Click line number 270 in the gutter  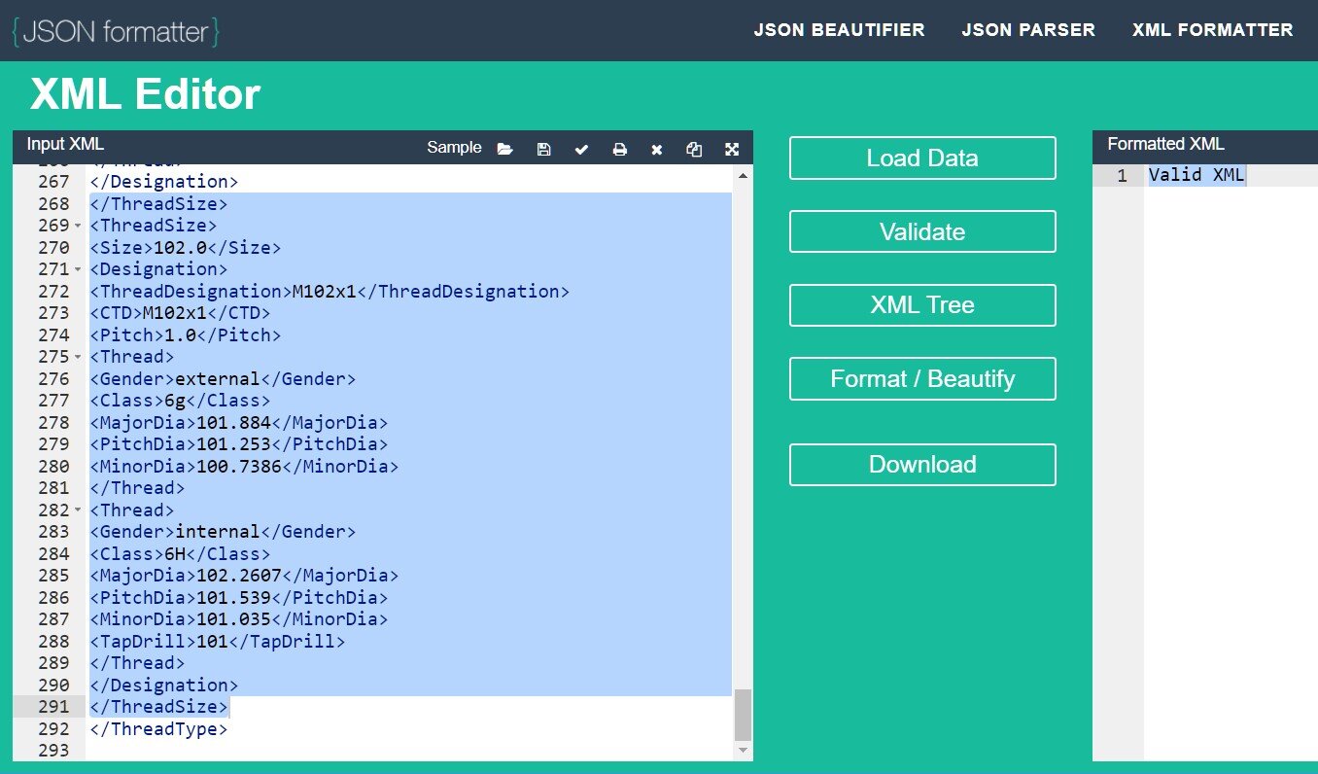(53, 248)
